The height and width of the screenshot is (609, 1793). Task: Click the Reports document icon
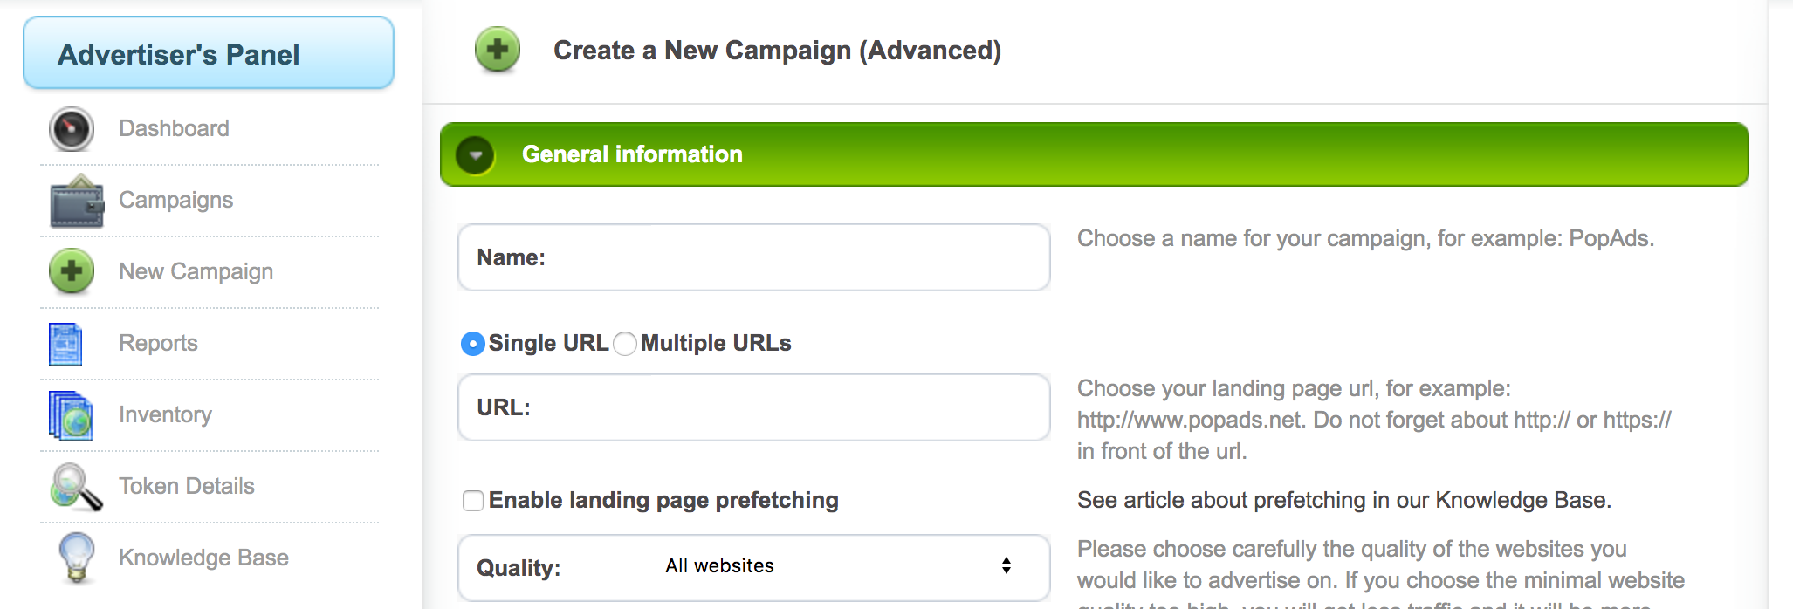click(65, 344)
